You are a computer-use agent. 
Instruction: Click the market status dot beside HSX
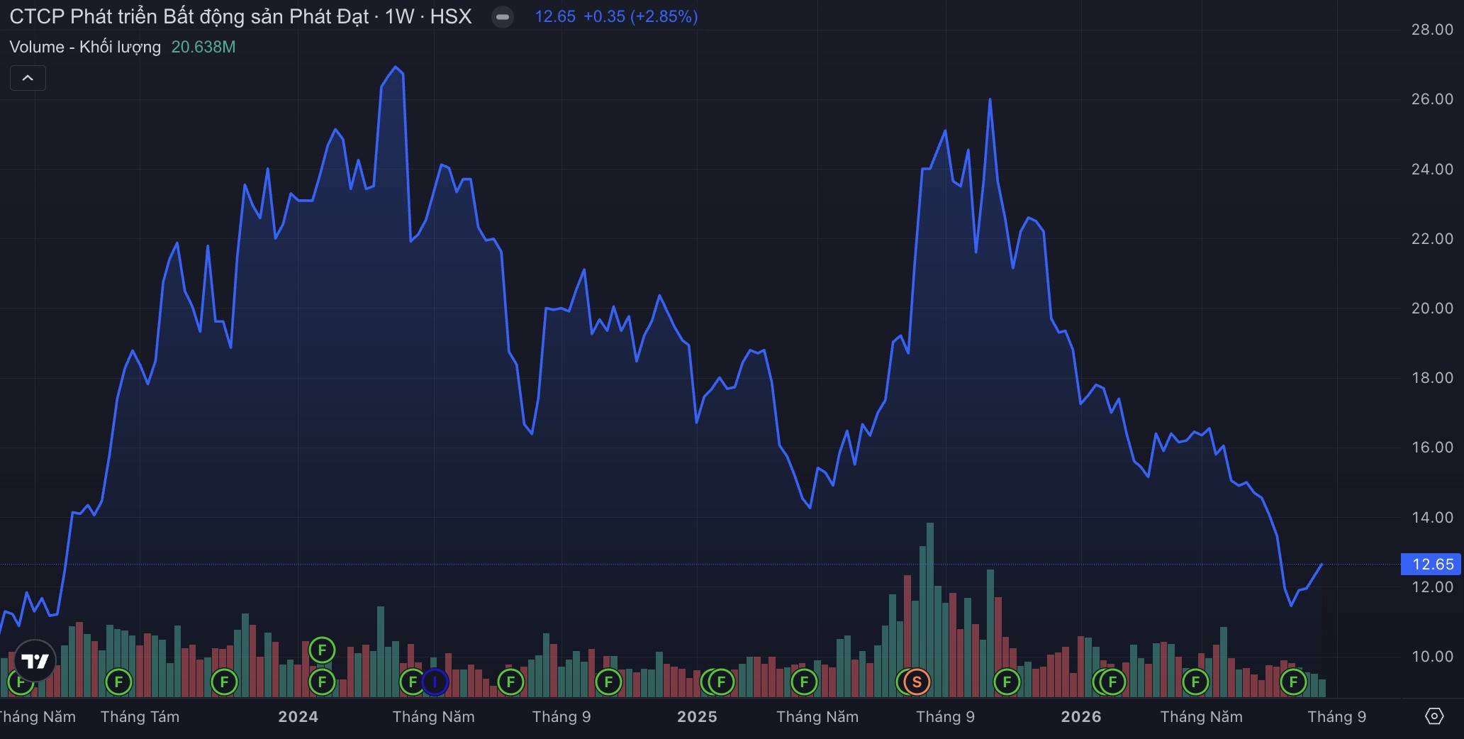point(503,17)
